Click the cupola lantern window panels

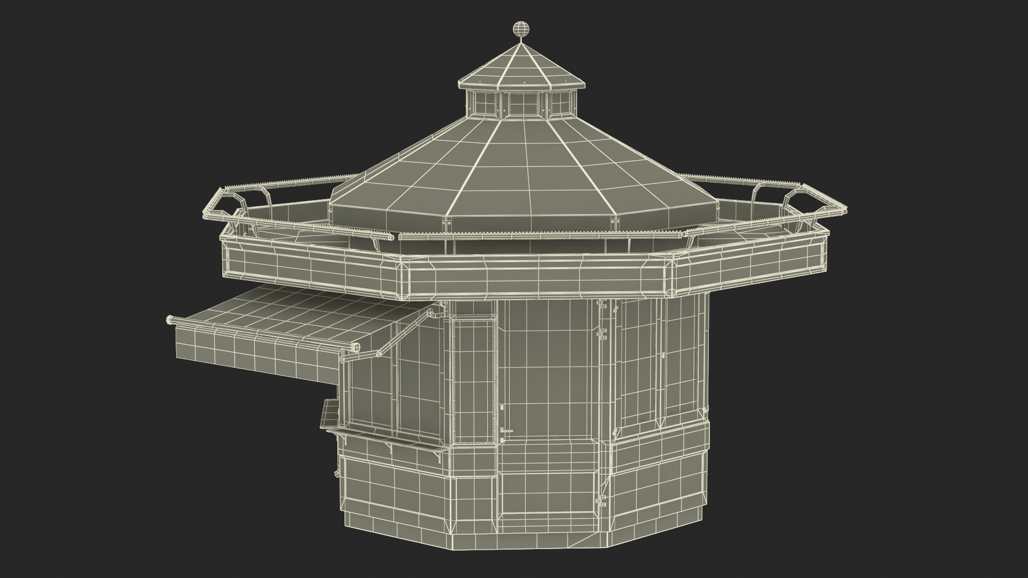coord(524,103)
